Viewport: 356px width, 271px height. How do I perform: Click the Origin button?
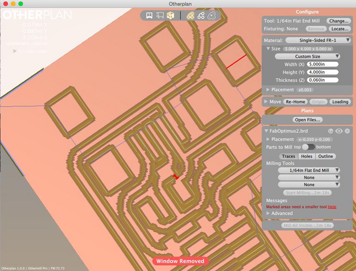[318, 102]
